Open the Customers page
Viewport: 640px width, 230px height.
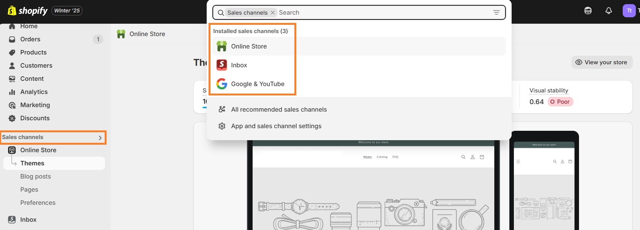coord(36,65)
